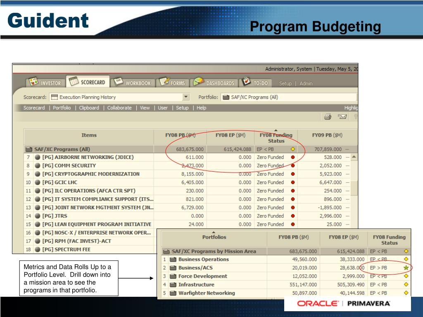Open the Portfolio menu
Image resolution: width=423 pixels, height=317 pixels.
[62, 108]
